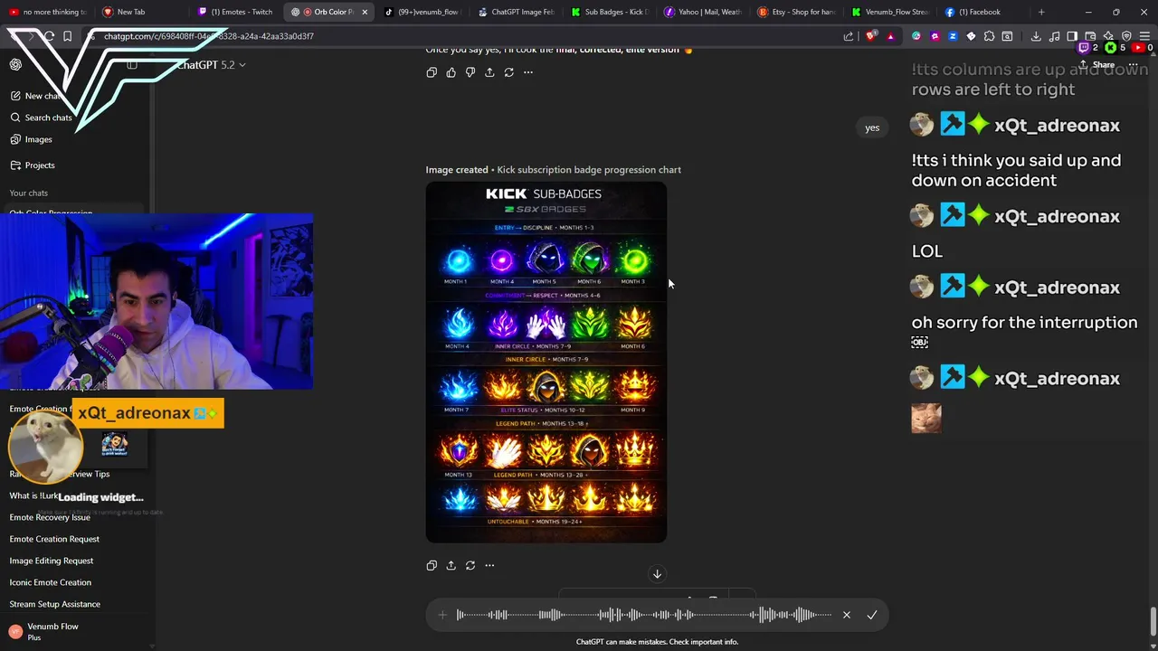Click the browser address bar URL
The image size is (1158, 651).
208,36
